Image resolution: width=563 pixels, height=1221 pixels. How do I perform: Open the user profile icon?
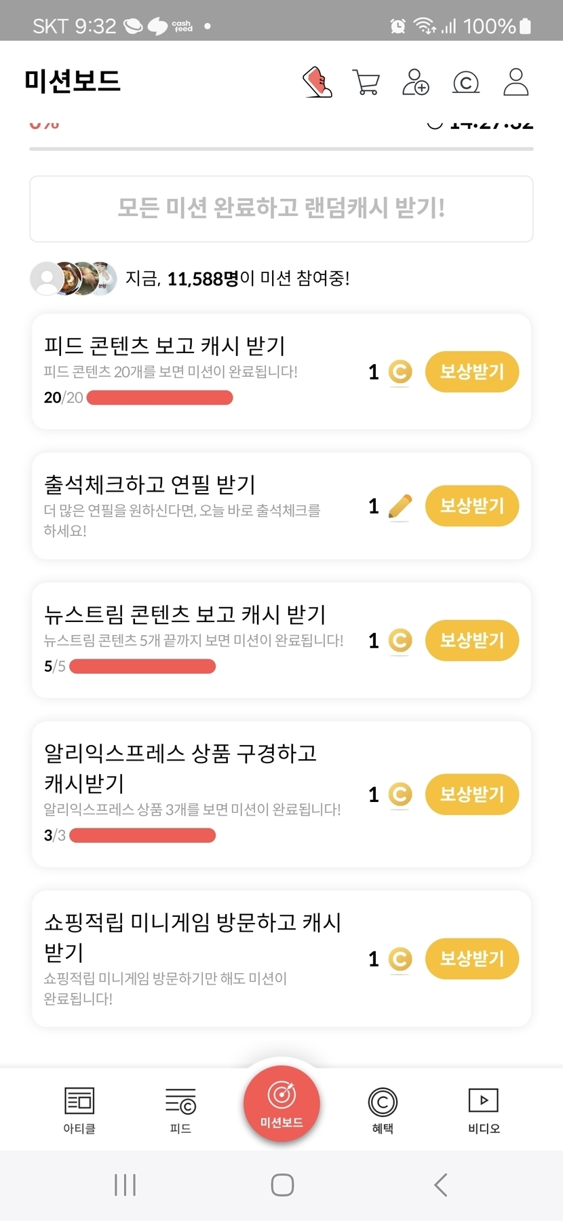click(x=516, y=82)
